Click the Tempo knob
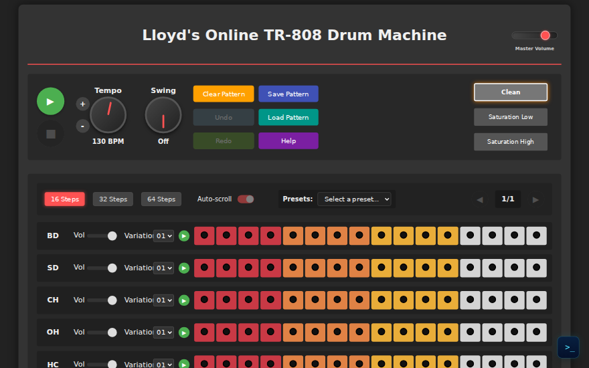Screen dimensions: 589x368 click(108, 115)
